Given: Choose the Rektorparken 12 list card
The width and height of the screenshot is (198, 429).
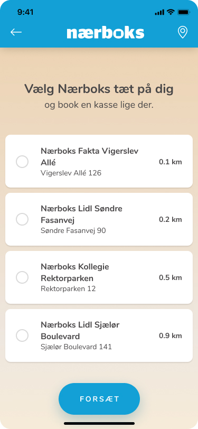Looking at the screenshot, I should 99,277.
